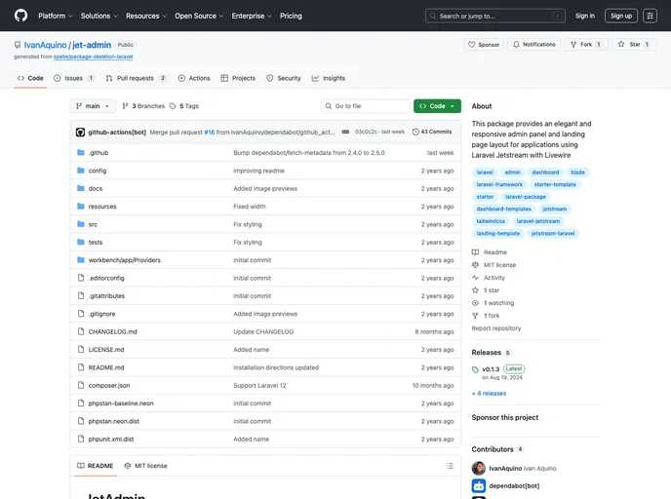The image size is (671, 499).
Task: Open the Platform dropdown menu
Action: (56, 16)
